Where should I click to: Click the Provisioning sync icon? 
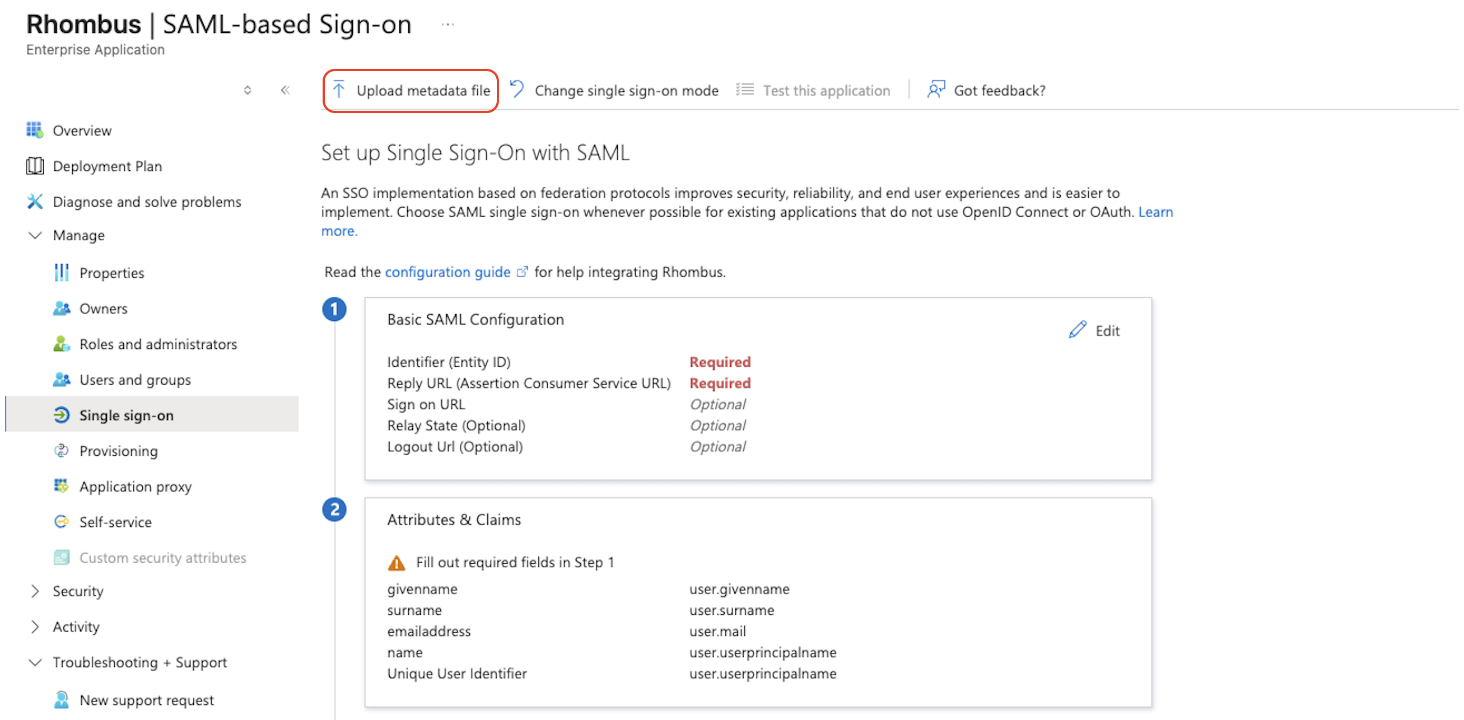[62, 451]
